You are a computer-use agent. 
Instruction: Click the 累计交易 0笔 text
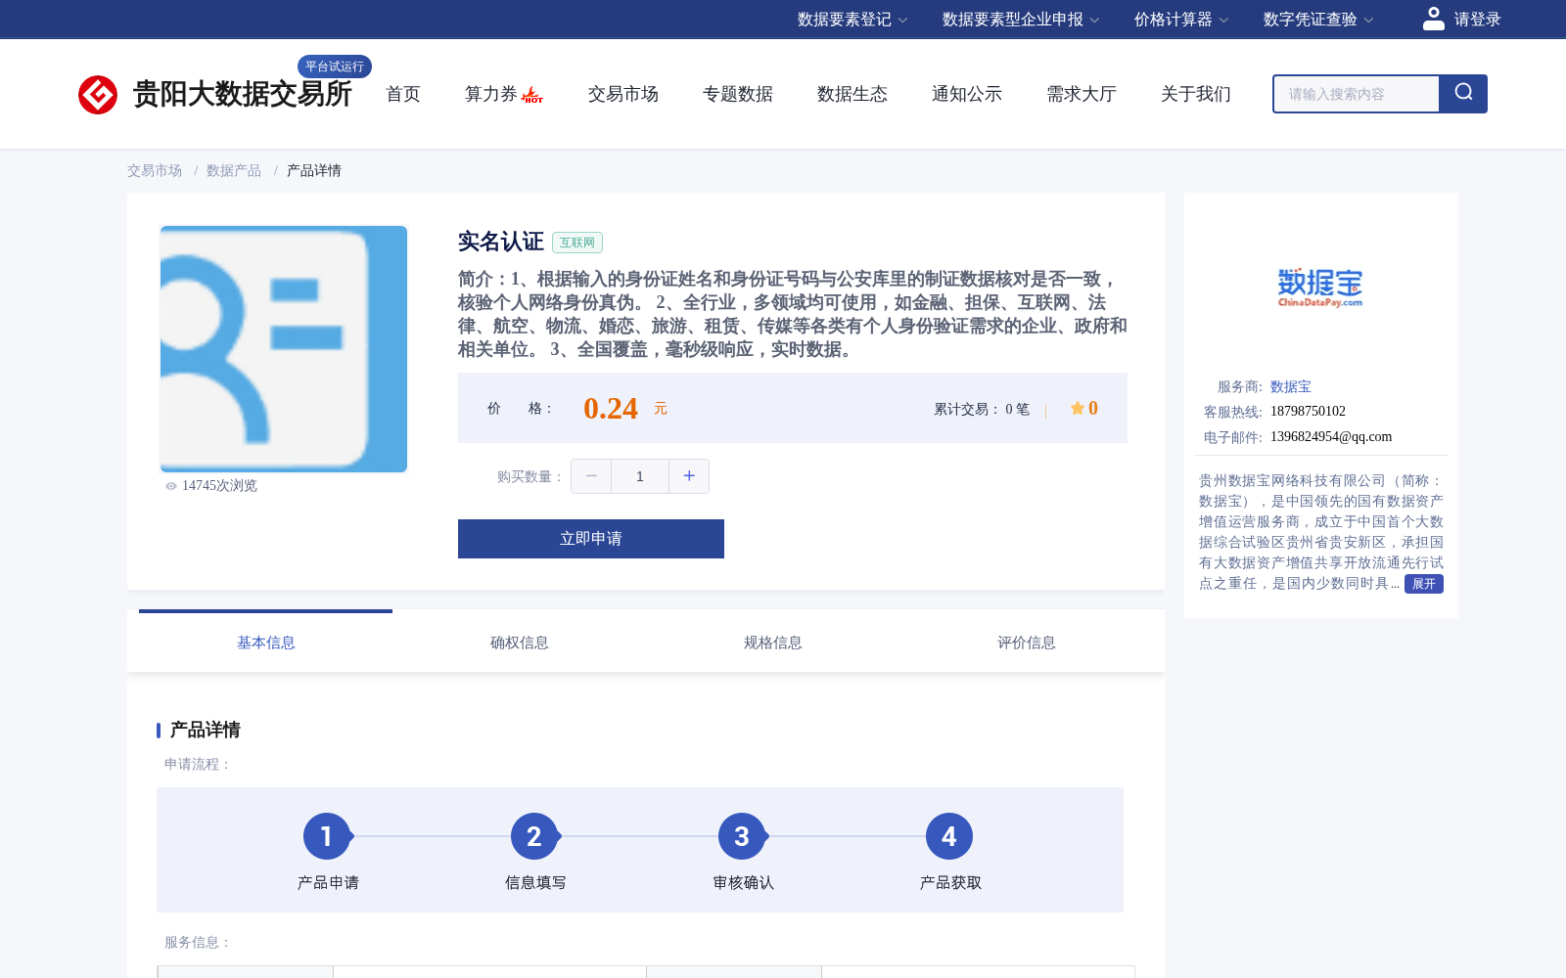click(x=982, y=410)
